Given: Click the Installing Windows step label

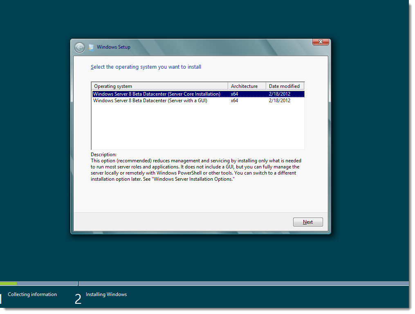Looking at the screenshot, I should point(106,294).
